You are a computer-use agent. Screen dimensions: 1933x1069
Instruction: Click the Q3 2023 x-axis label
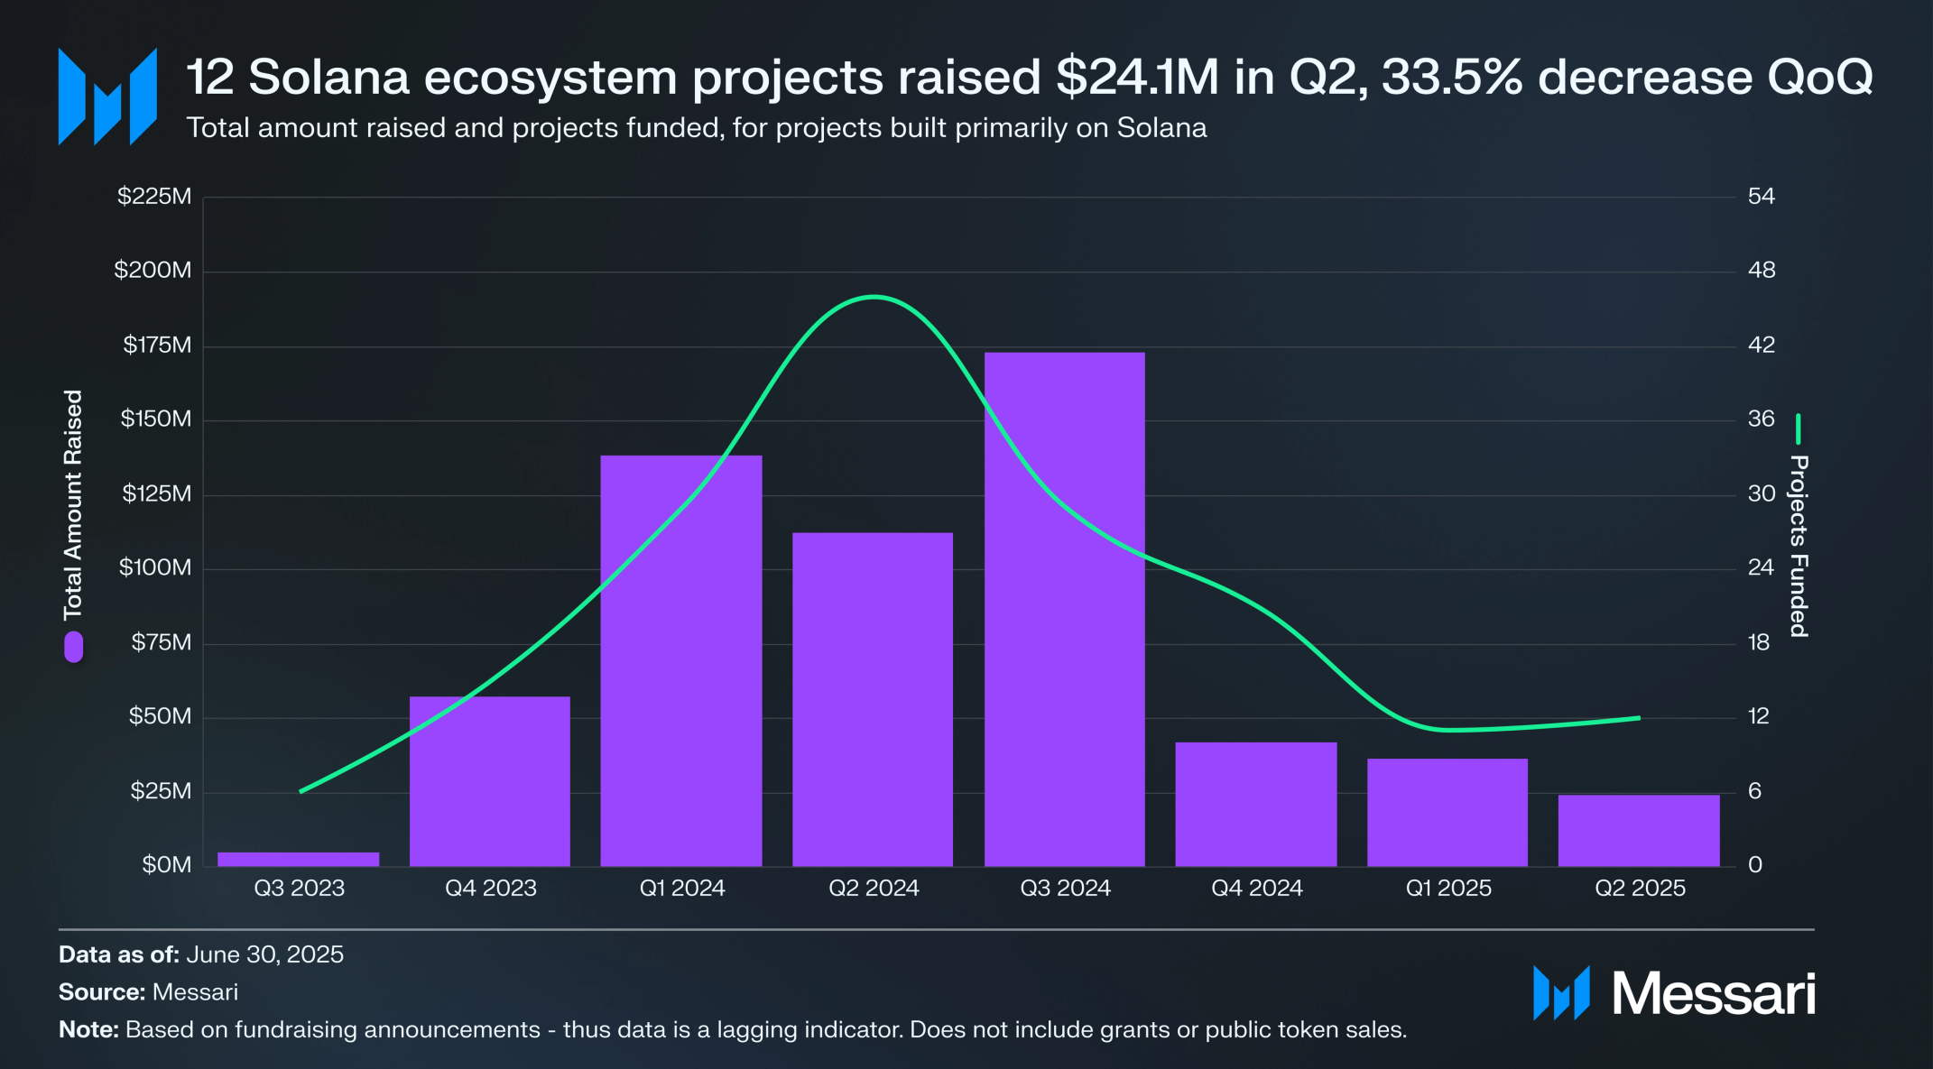coord(299,889)
